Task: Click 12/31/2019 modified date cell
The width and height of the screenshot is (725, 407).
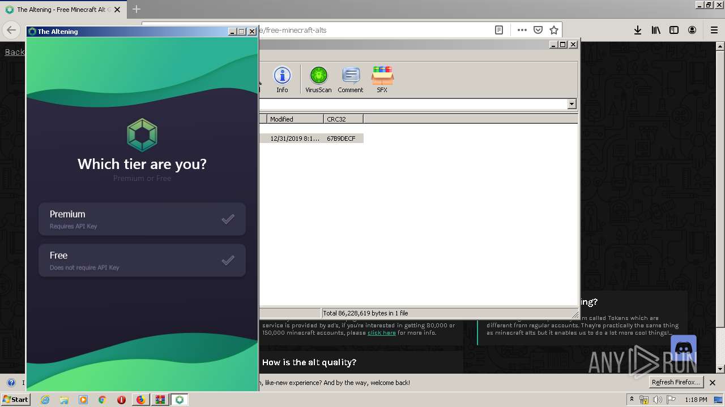Action: point(295,138)
